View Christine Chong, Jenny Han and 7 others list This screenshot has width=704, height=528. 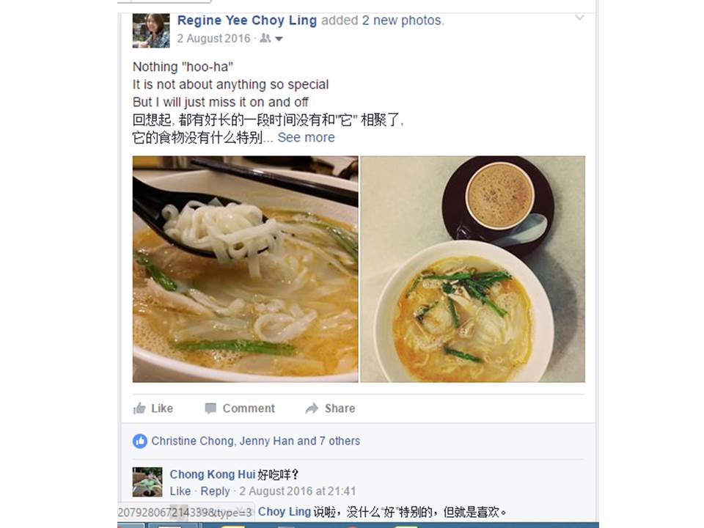255,441
